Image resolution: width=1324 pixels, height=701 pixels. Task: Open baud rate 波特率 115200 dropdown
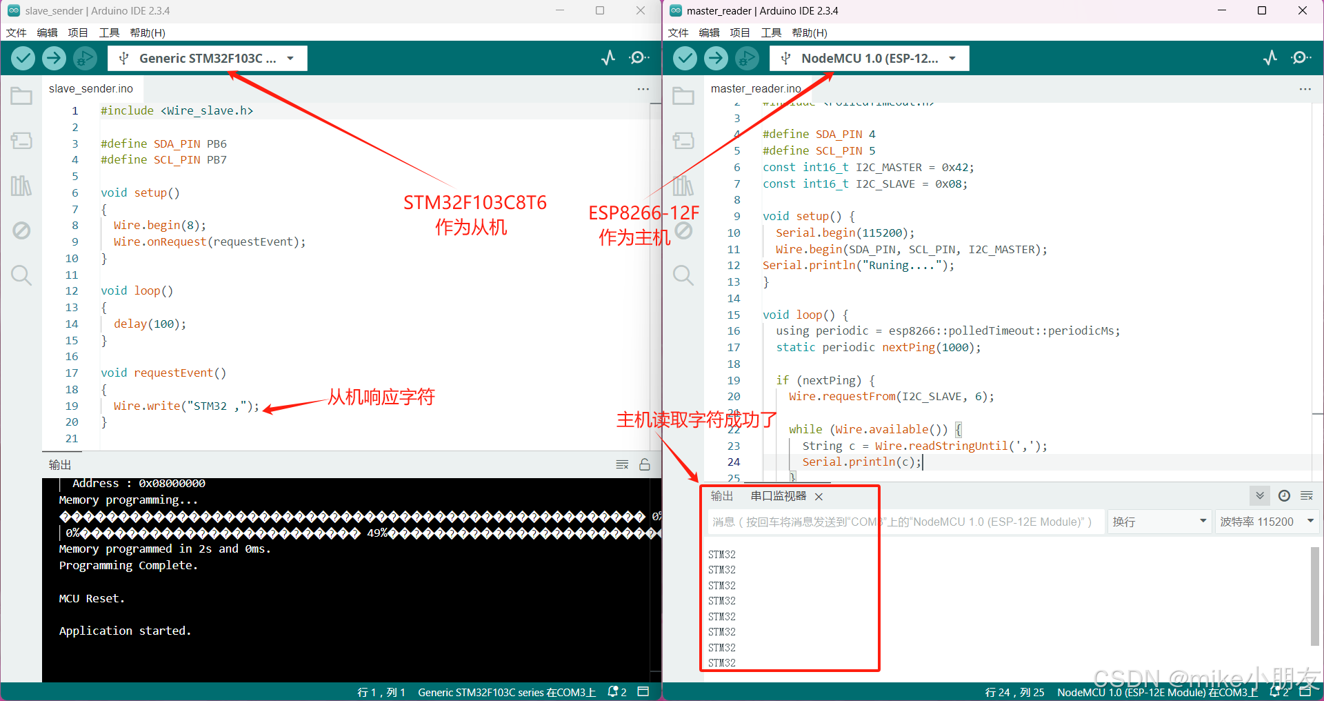1267,522
